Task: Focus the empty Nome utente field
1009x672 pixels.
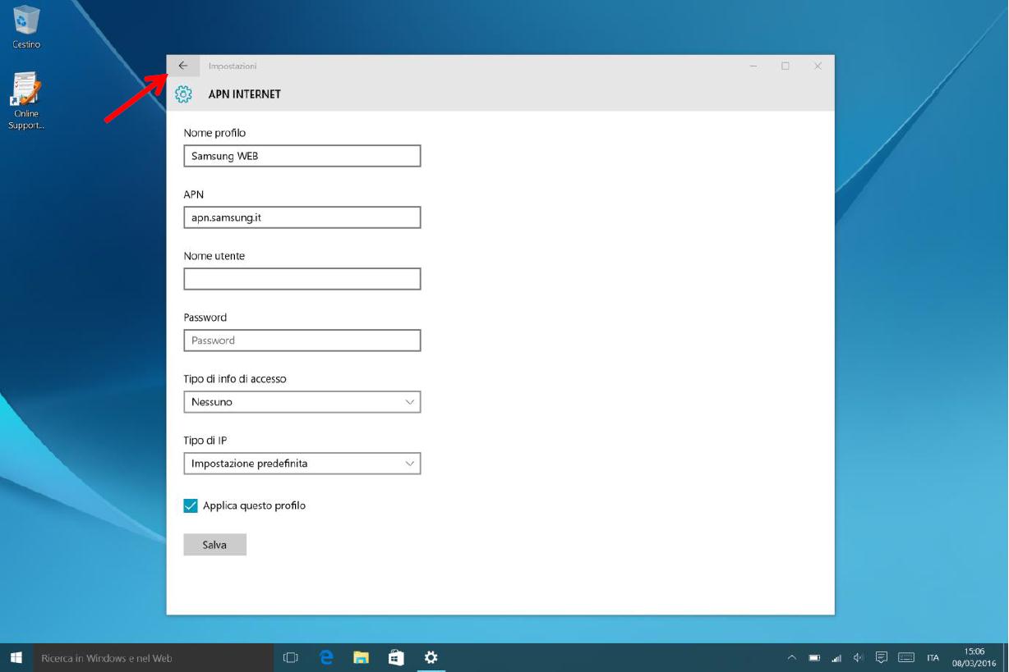Action: click(302, 279)
